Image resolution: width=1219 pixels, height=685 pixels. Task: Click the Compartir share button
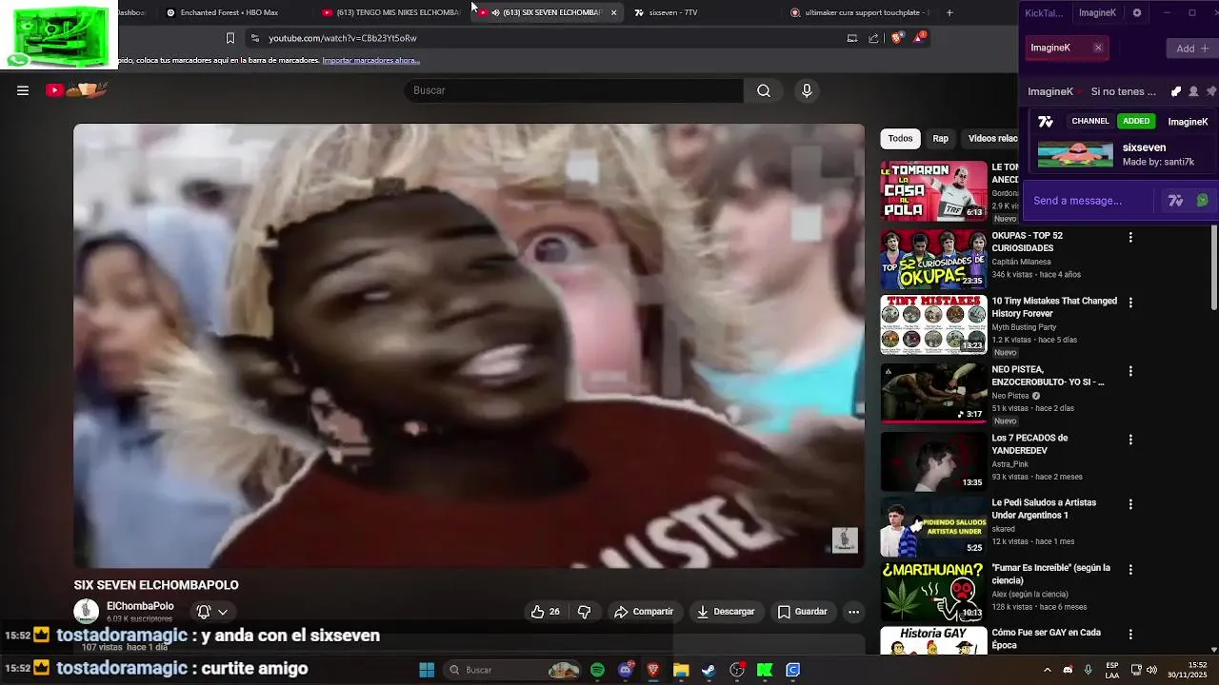click(x=644, y=612)
